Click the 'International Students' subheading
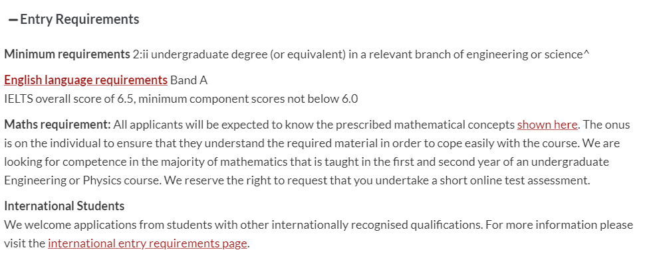Viewport: 645px width, 256px height. pos(64,206)
